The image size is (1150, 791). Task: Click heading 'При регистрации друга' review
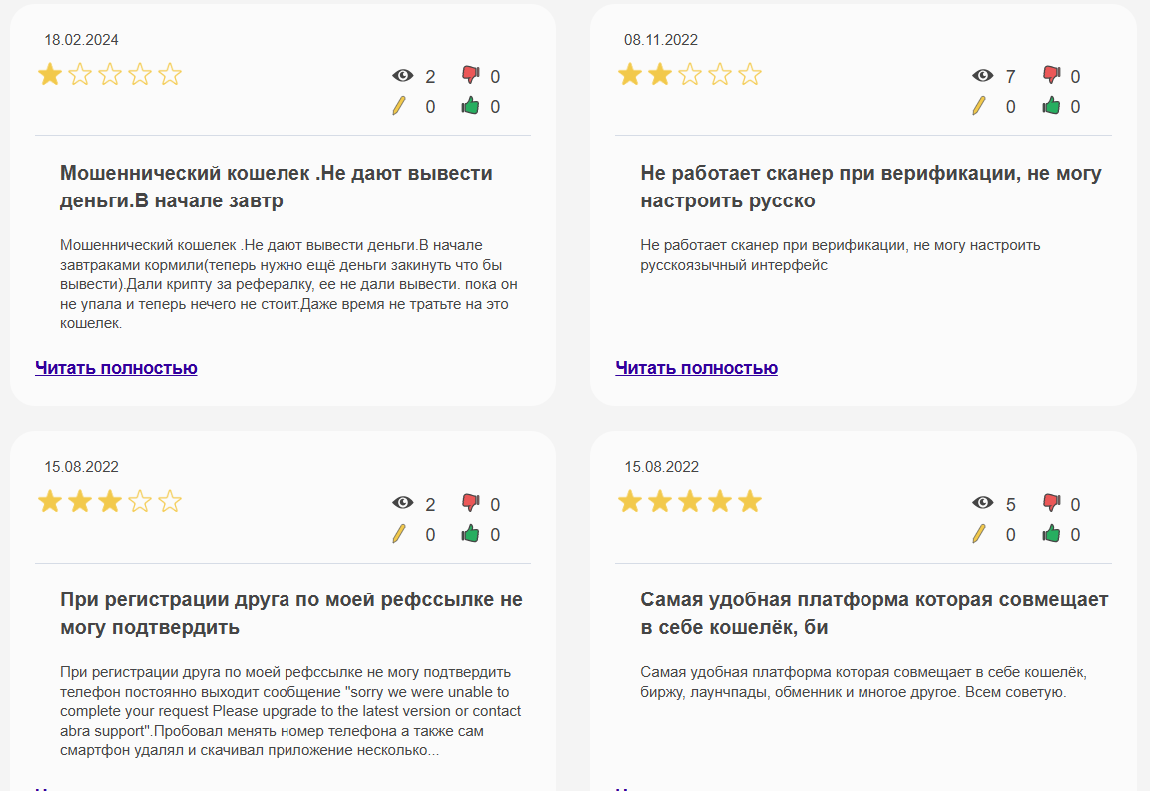[291, 613]
